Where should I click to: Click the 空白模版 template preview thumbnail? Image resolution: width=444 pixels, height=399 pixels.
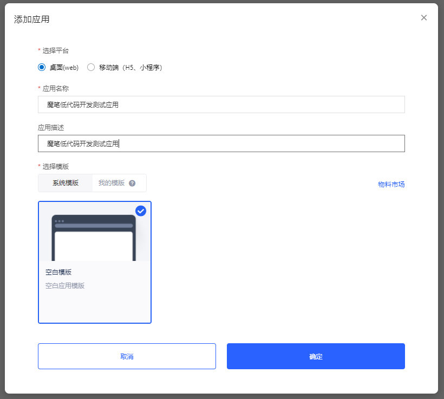click(x=95, y=232)
